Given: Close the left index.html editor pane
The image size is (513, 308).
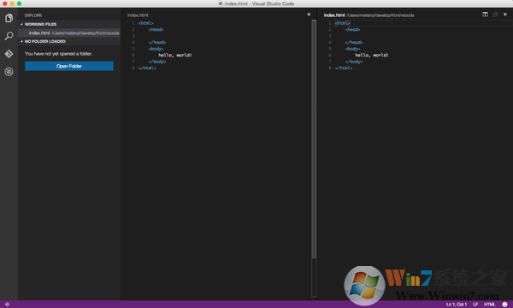Looking at the screenshot, I should point(309,15).
